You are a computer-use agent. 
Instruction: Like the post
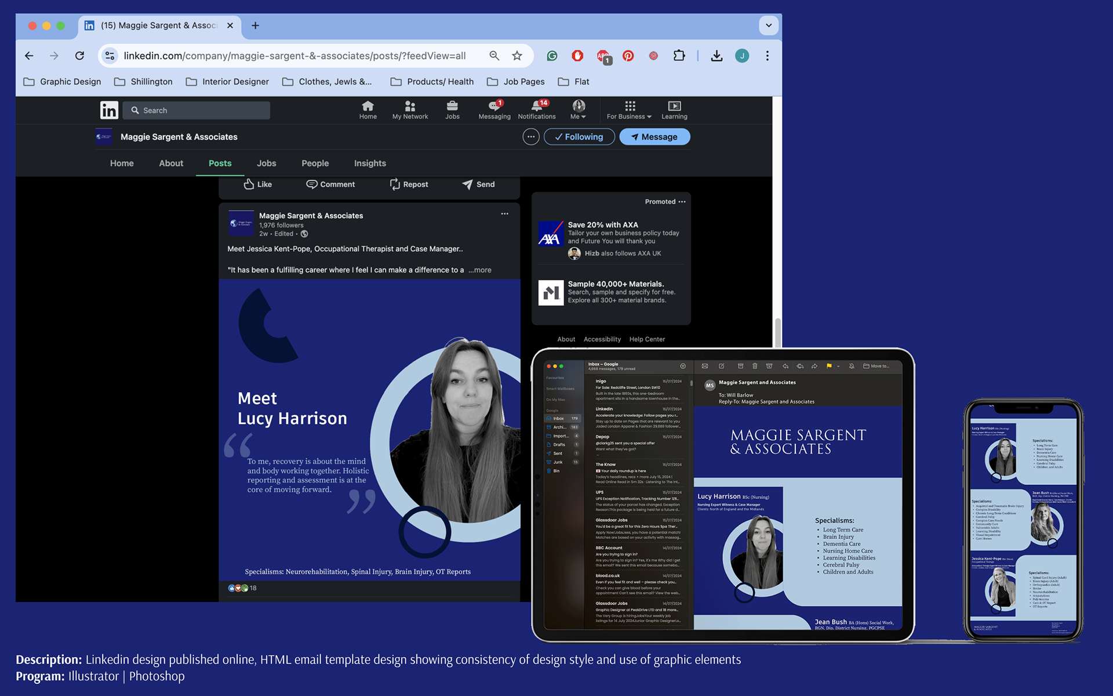(257, 184)
